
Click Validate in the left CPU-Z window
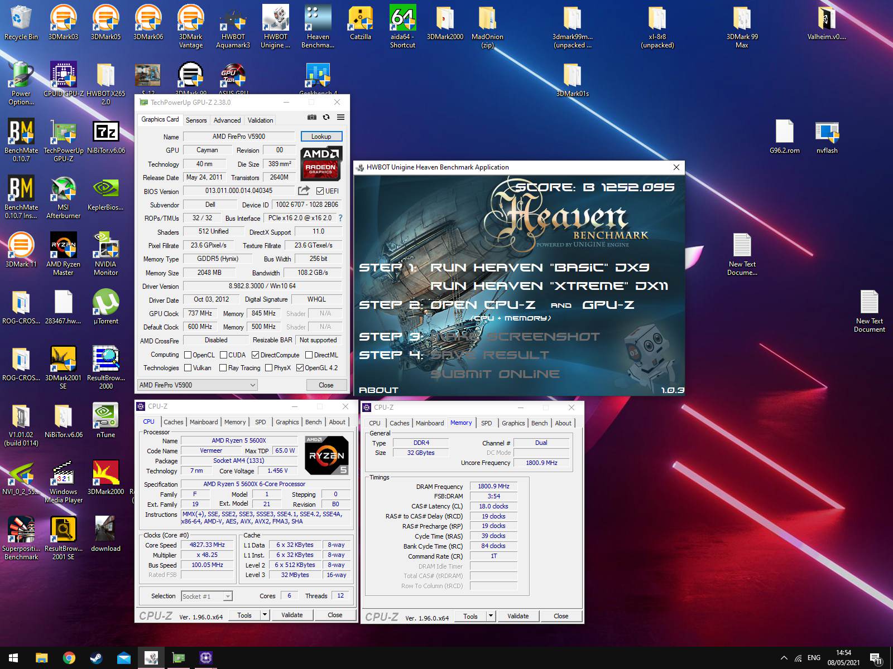coord(292,615)
